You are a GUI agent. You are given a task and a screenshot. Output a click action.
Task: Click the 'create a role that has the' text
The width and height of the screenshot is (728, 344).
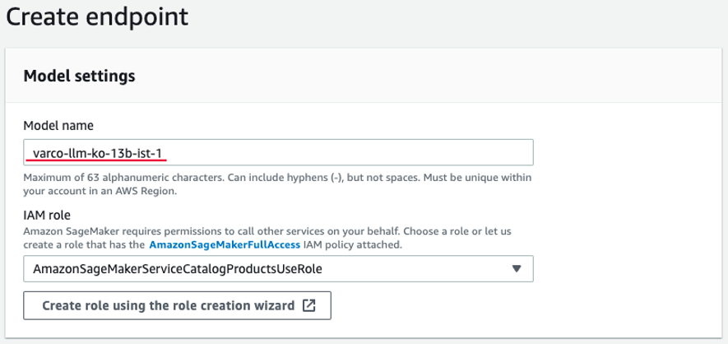pyautogui.click(x=84, y=245)
